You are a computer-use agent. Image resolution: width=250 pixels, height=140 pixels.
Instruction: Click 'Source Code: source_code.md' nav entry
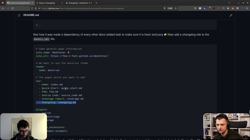61,95
